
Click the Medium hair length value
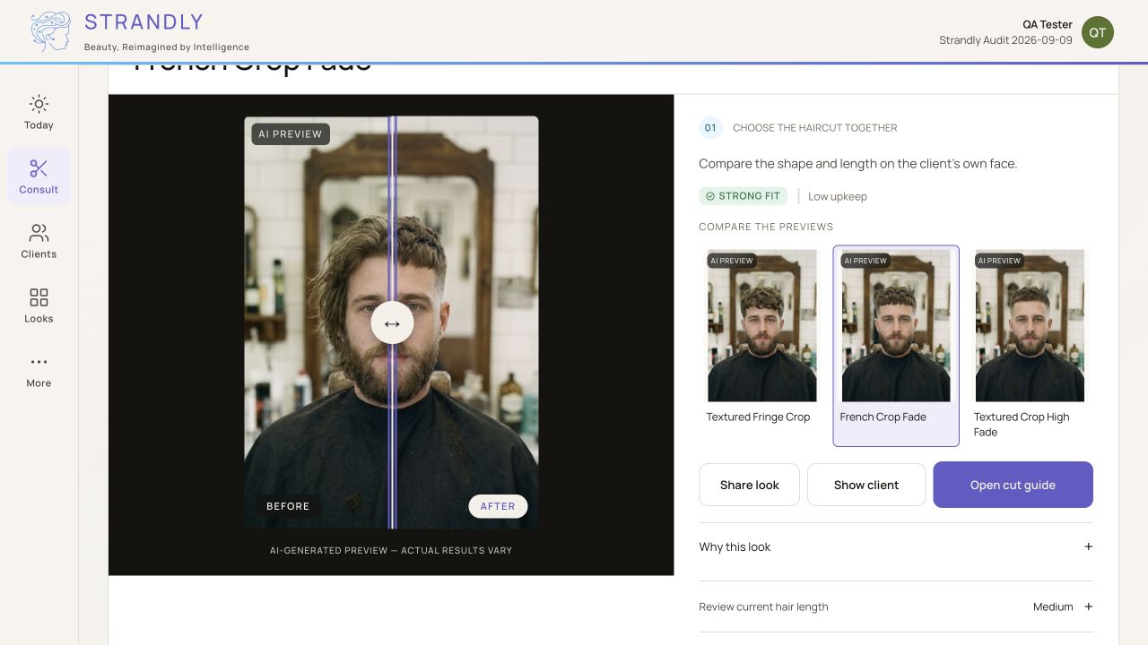coord(1053,606)
